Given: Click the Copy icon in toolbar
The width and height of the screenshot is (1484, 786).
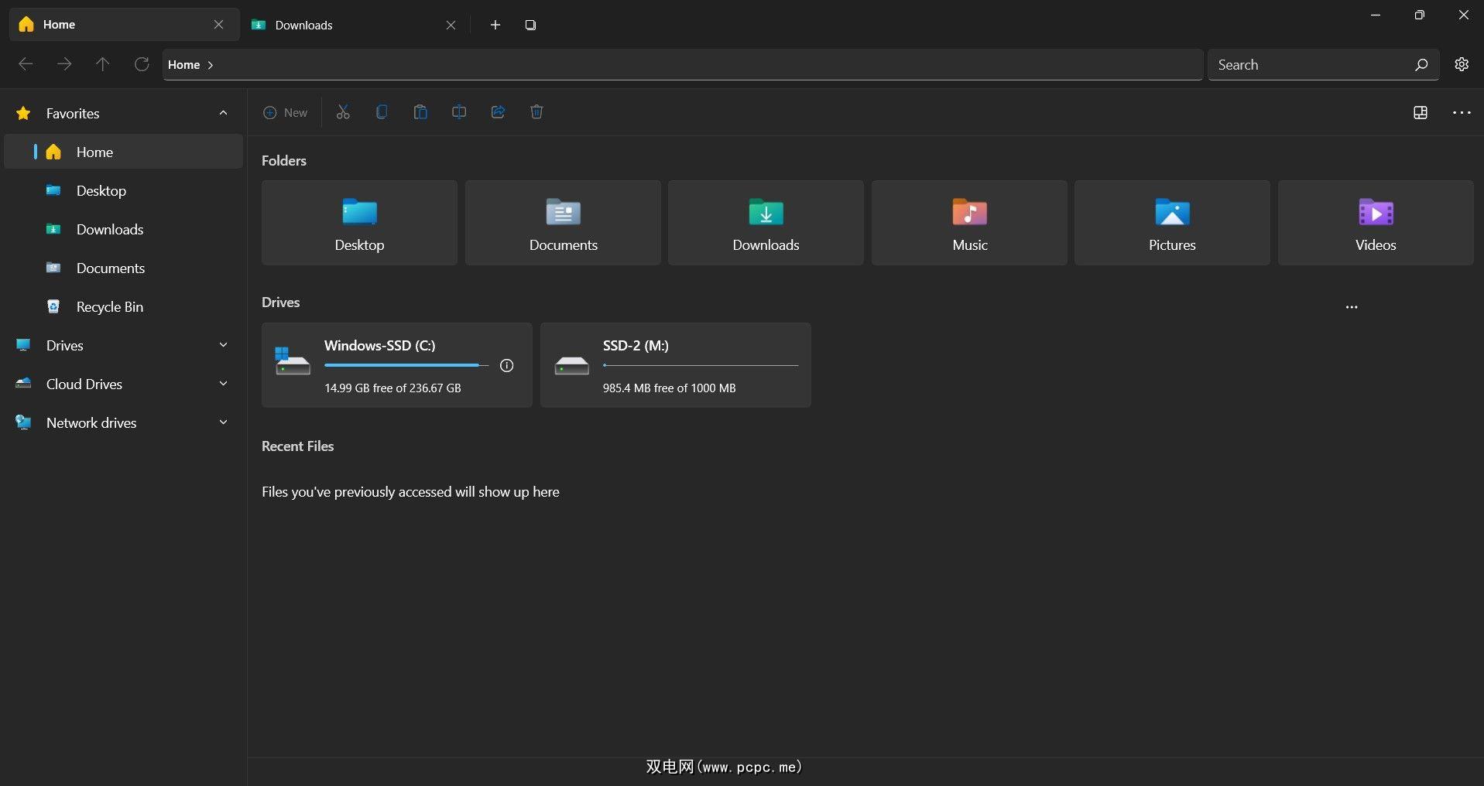Looking at the screenshot, I should coord(382,112).
